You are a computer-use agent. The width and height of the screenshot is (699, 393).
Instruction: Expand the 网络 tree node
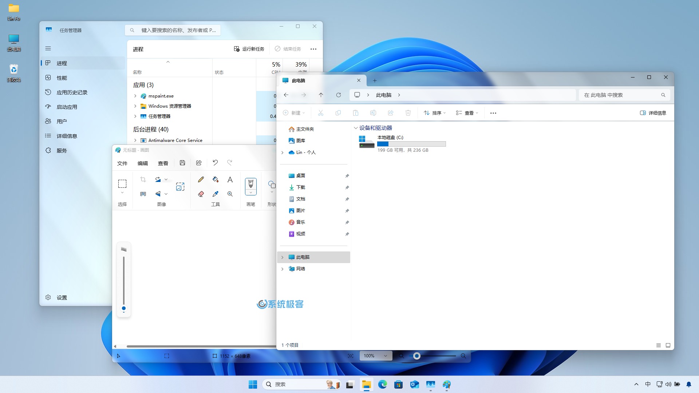(282, 269)
